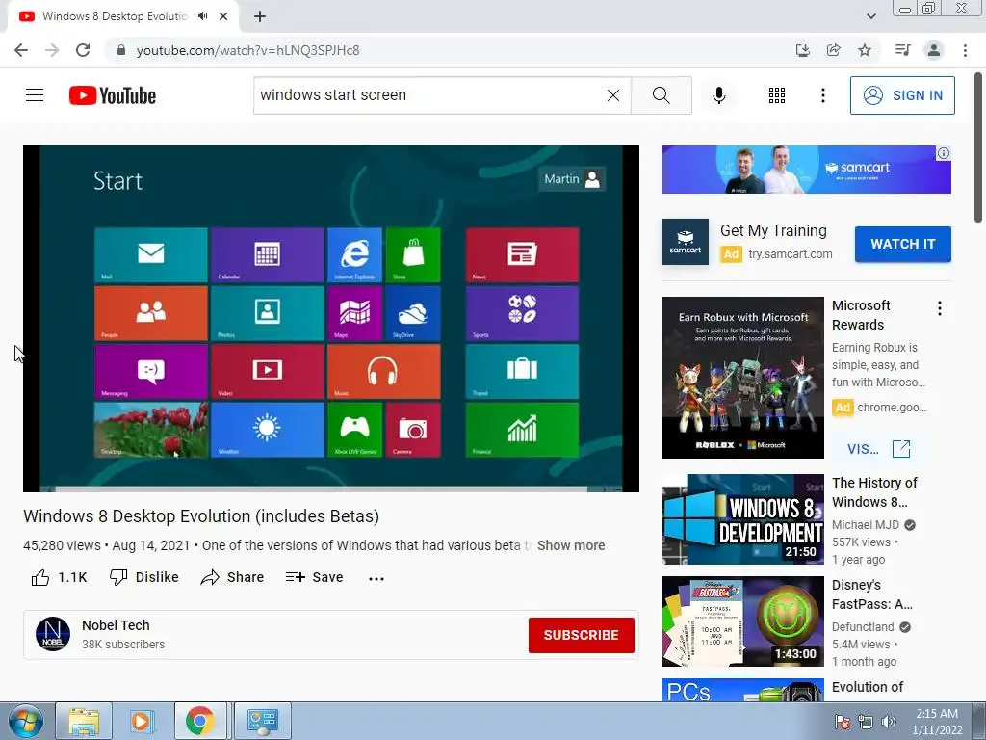Screen dimensions: 986x740
Task: Open more actions ellipsis below video
Action: [x=376, y=578]
